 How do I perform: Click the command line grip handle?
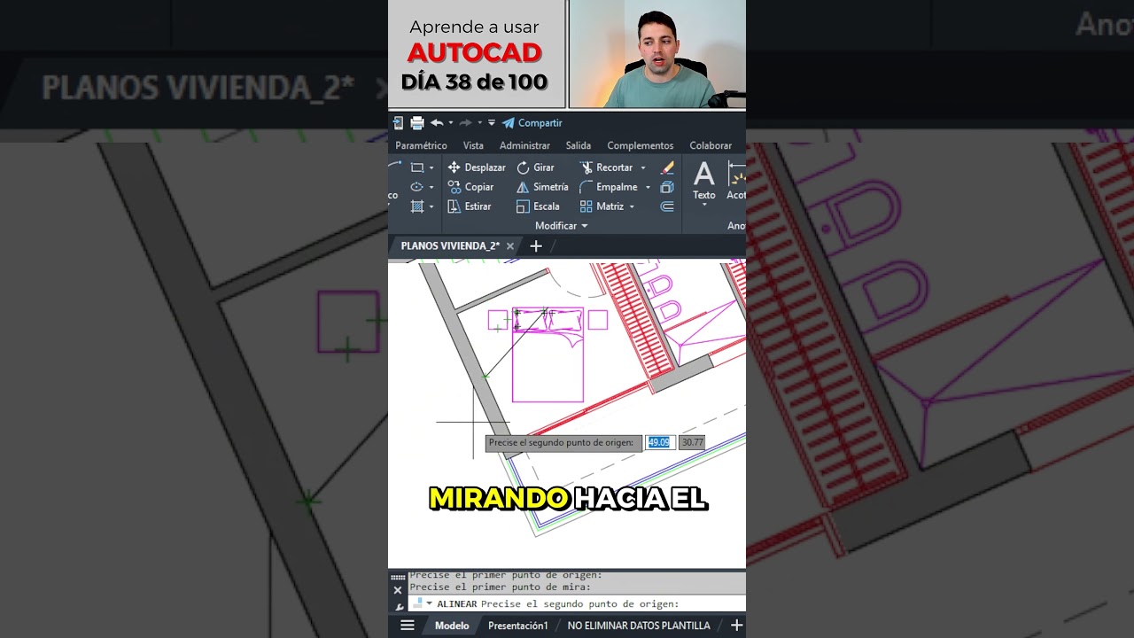(x=398, y=577)
